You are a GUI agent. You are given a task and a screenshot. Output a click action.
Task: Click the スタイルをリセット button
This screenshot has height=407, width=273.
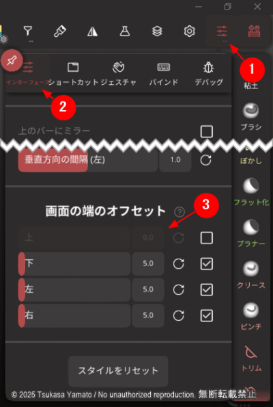118,371
